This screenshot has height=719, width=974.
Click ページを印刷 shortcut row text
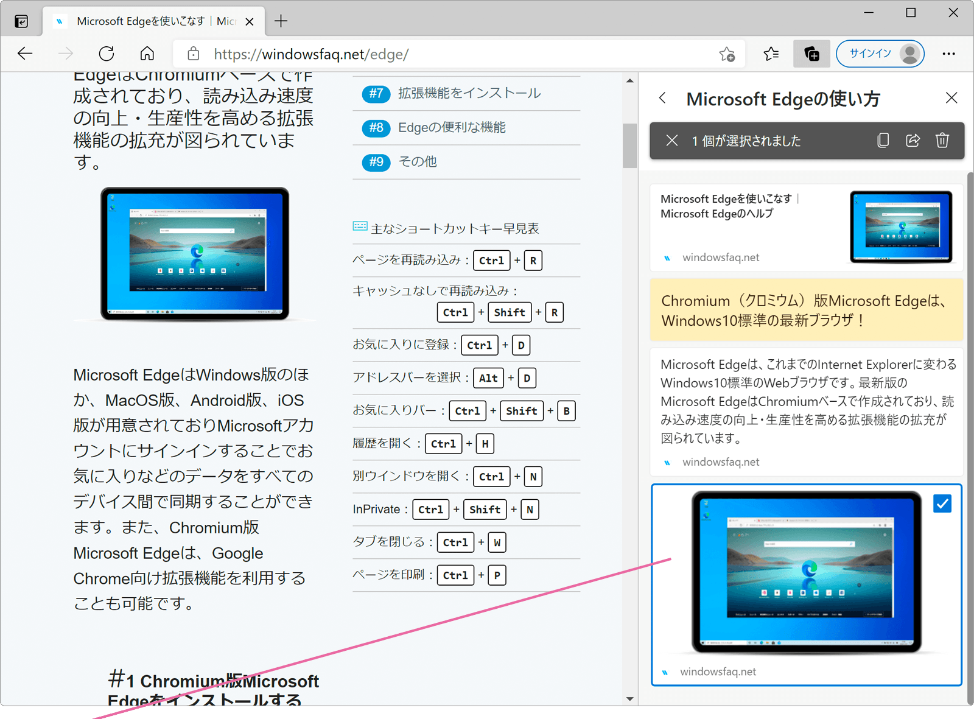coord(388,575)
